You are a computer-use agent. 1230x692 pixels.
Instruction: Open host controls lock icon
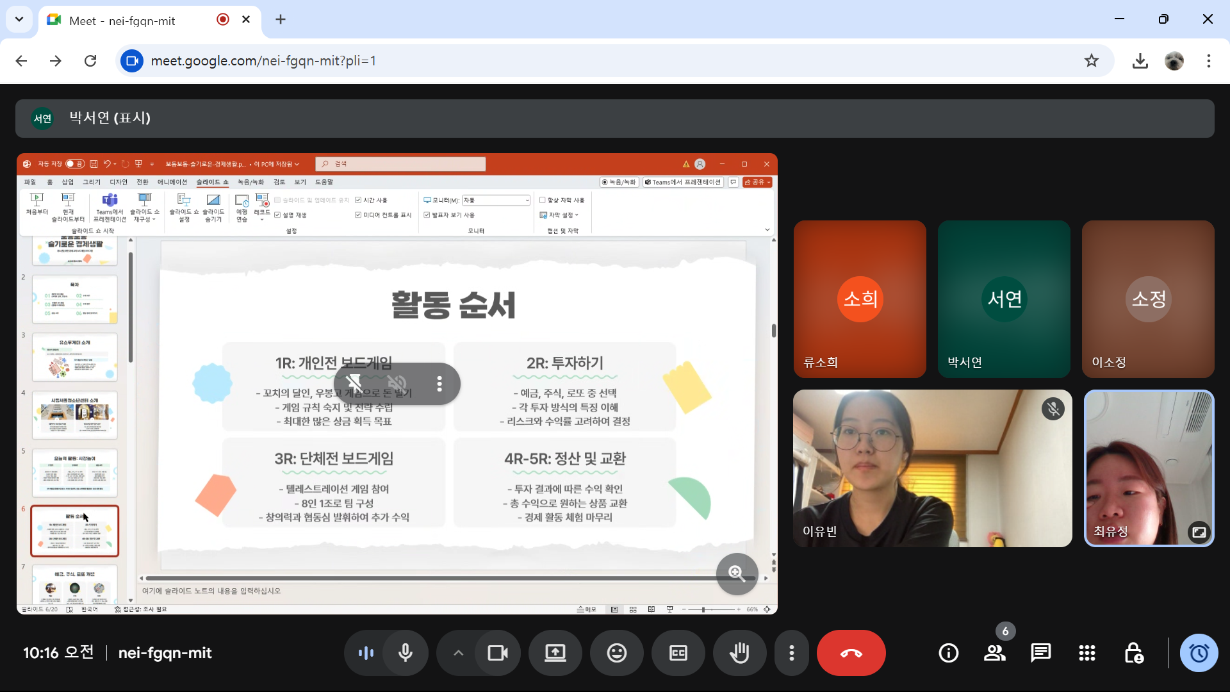[x=1133, y=653]
